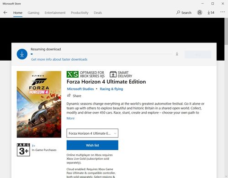Select the Deals tab
Screen dimensions: 228x178
pyautogui.click(x=98, y=13)
